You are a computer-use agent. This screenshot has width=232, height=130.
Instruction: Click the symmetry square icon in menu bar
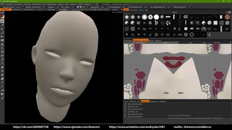(98, 4)
